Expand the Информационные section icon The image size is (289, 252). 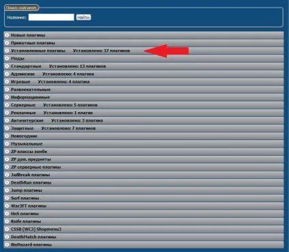click(7, 97)
